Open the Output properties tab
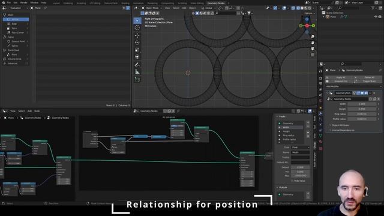This screenshot has width=384, height=216. coord(320,84)
